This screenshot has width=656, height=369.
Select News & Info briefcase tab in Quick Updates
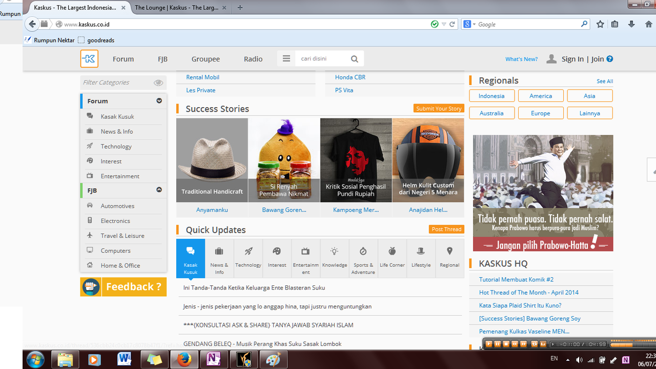219,259
